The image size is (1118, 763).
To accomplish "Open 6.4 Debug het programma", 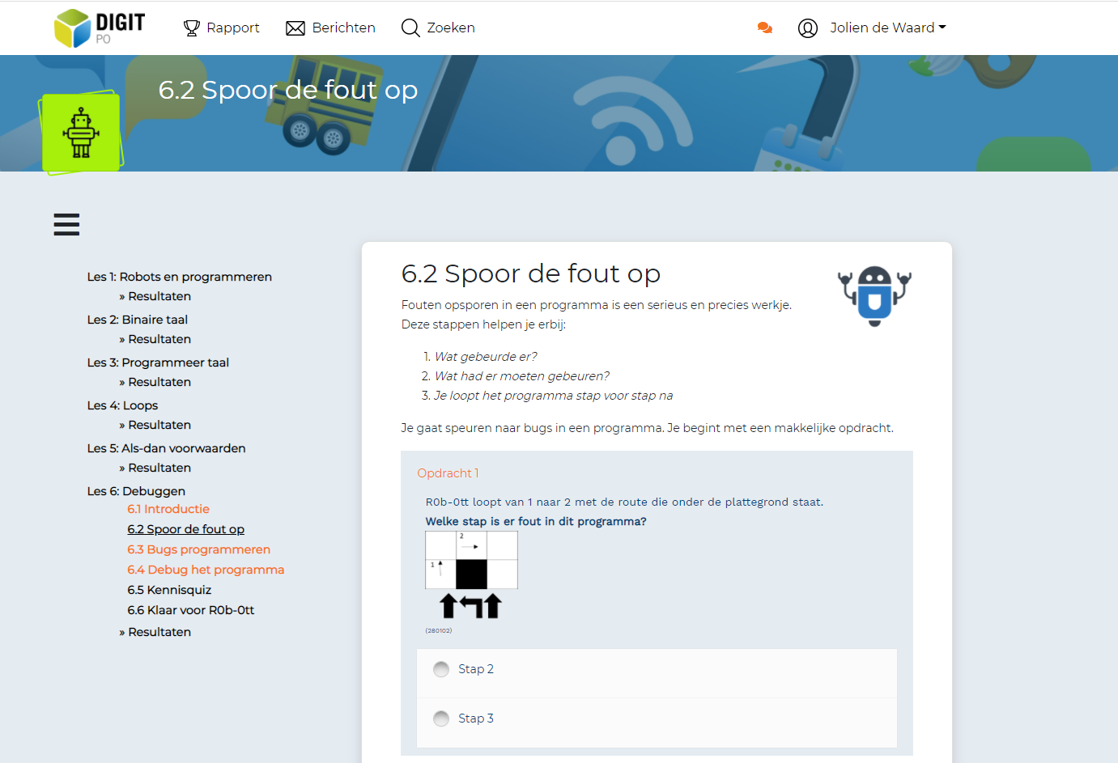I will (x=206, y=570).
